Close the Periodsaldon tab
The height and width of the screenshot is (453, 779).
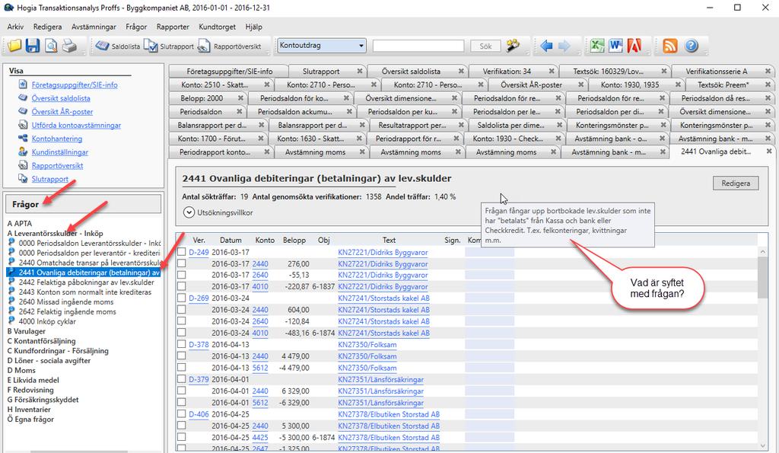tap(240, 111)
